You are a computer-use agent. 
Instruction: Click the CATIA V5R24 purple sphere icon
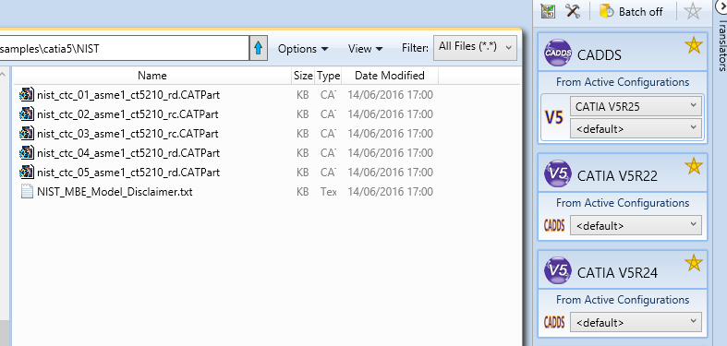pos(558,270)
